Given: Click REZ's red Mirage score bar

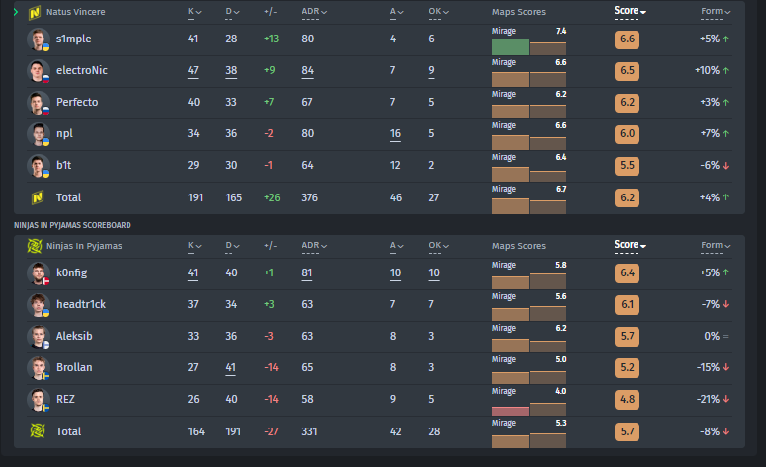Looking at the screenshot, I should coord(510,410).
